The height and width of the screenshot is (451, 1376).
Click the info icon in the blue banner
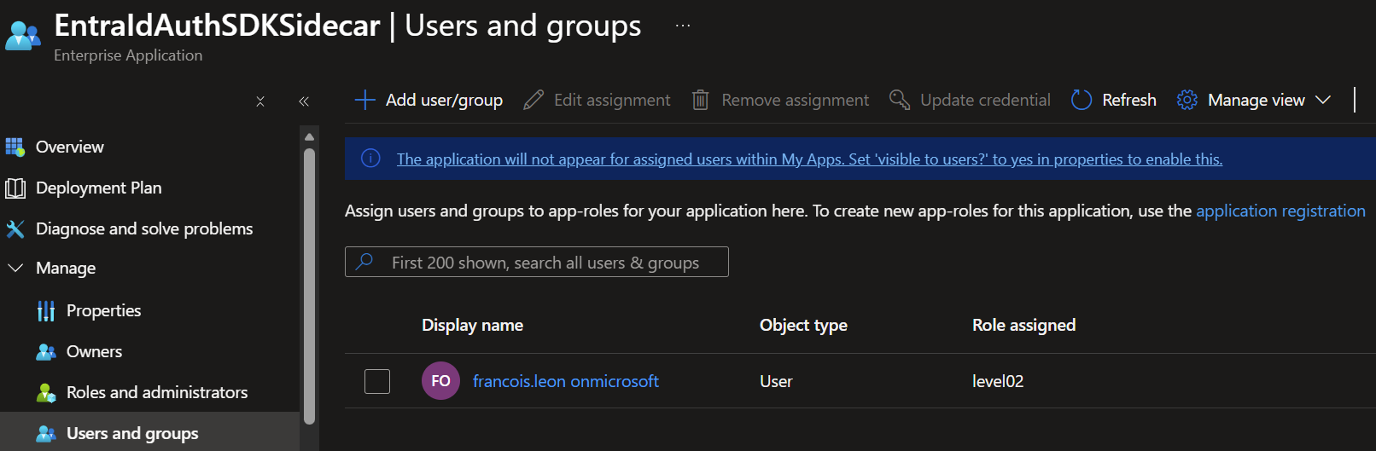click(x=370, y=159)
